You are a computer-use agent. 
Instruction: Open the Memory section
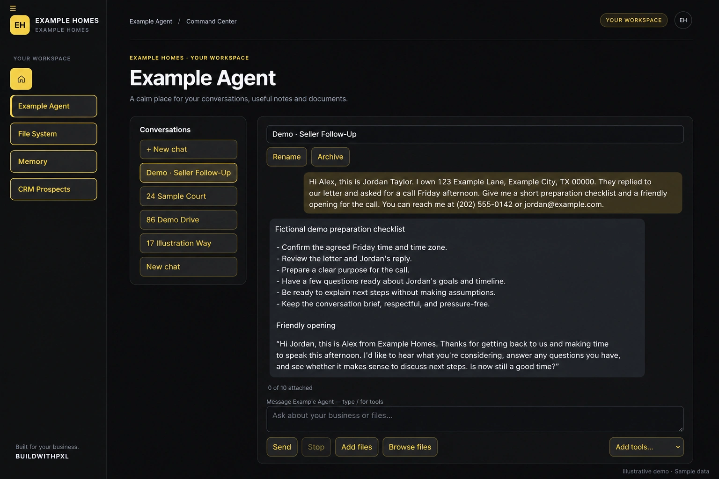tap(53, 161)
